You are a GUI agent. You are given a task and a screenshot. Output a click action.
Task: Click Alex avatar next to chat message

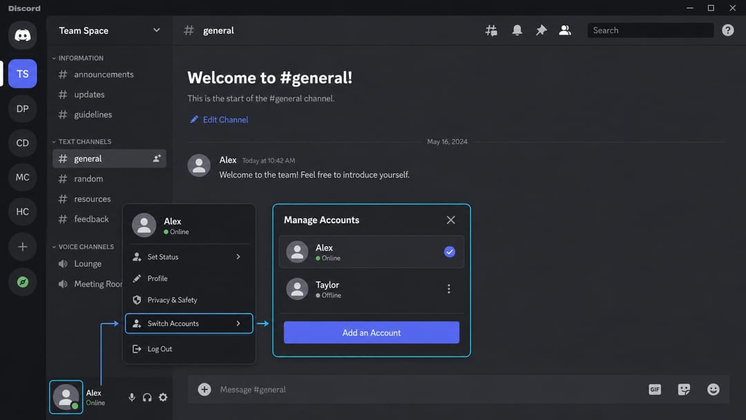[199, 166]
